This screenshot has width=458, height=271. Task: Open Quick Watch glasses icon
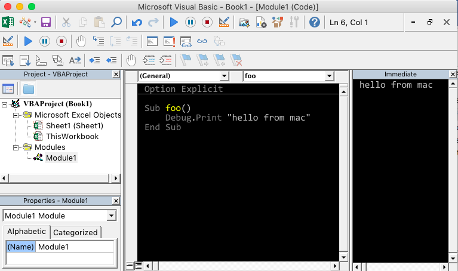coord(202,41)
